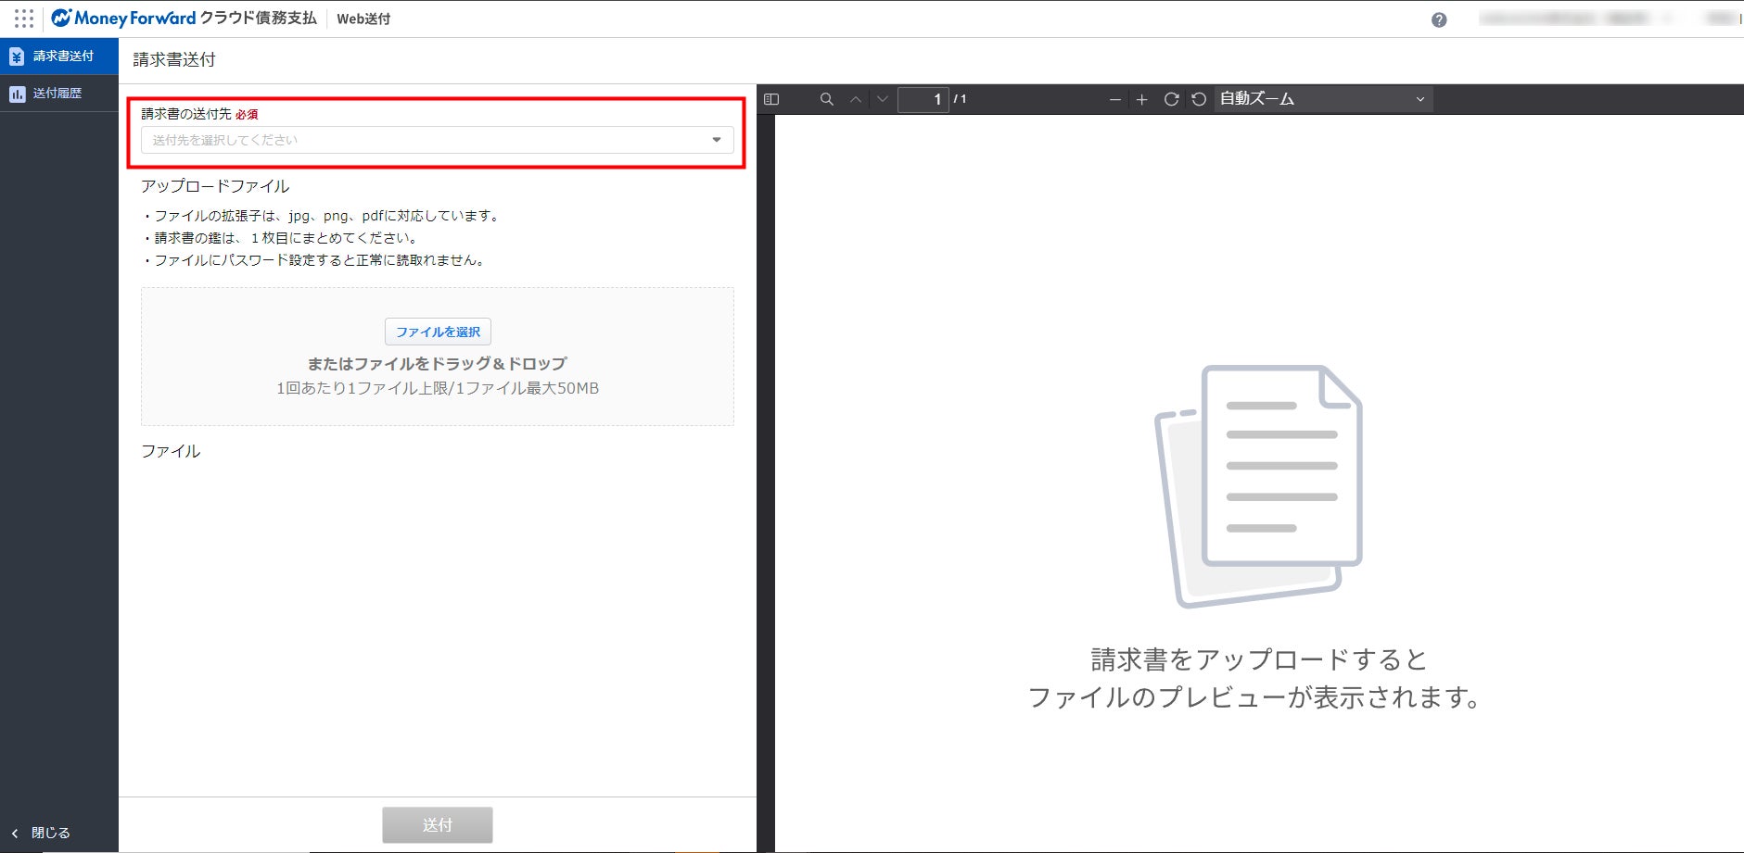Click the ファイルを選択 button
The height and width of the screenshot is (853, 1744).
click(438, 332)
